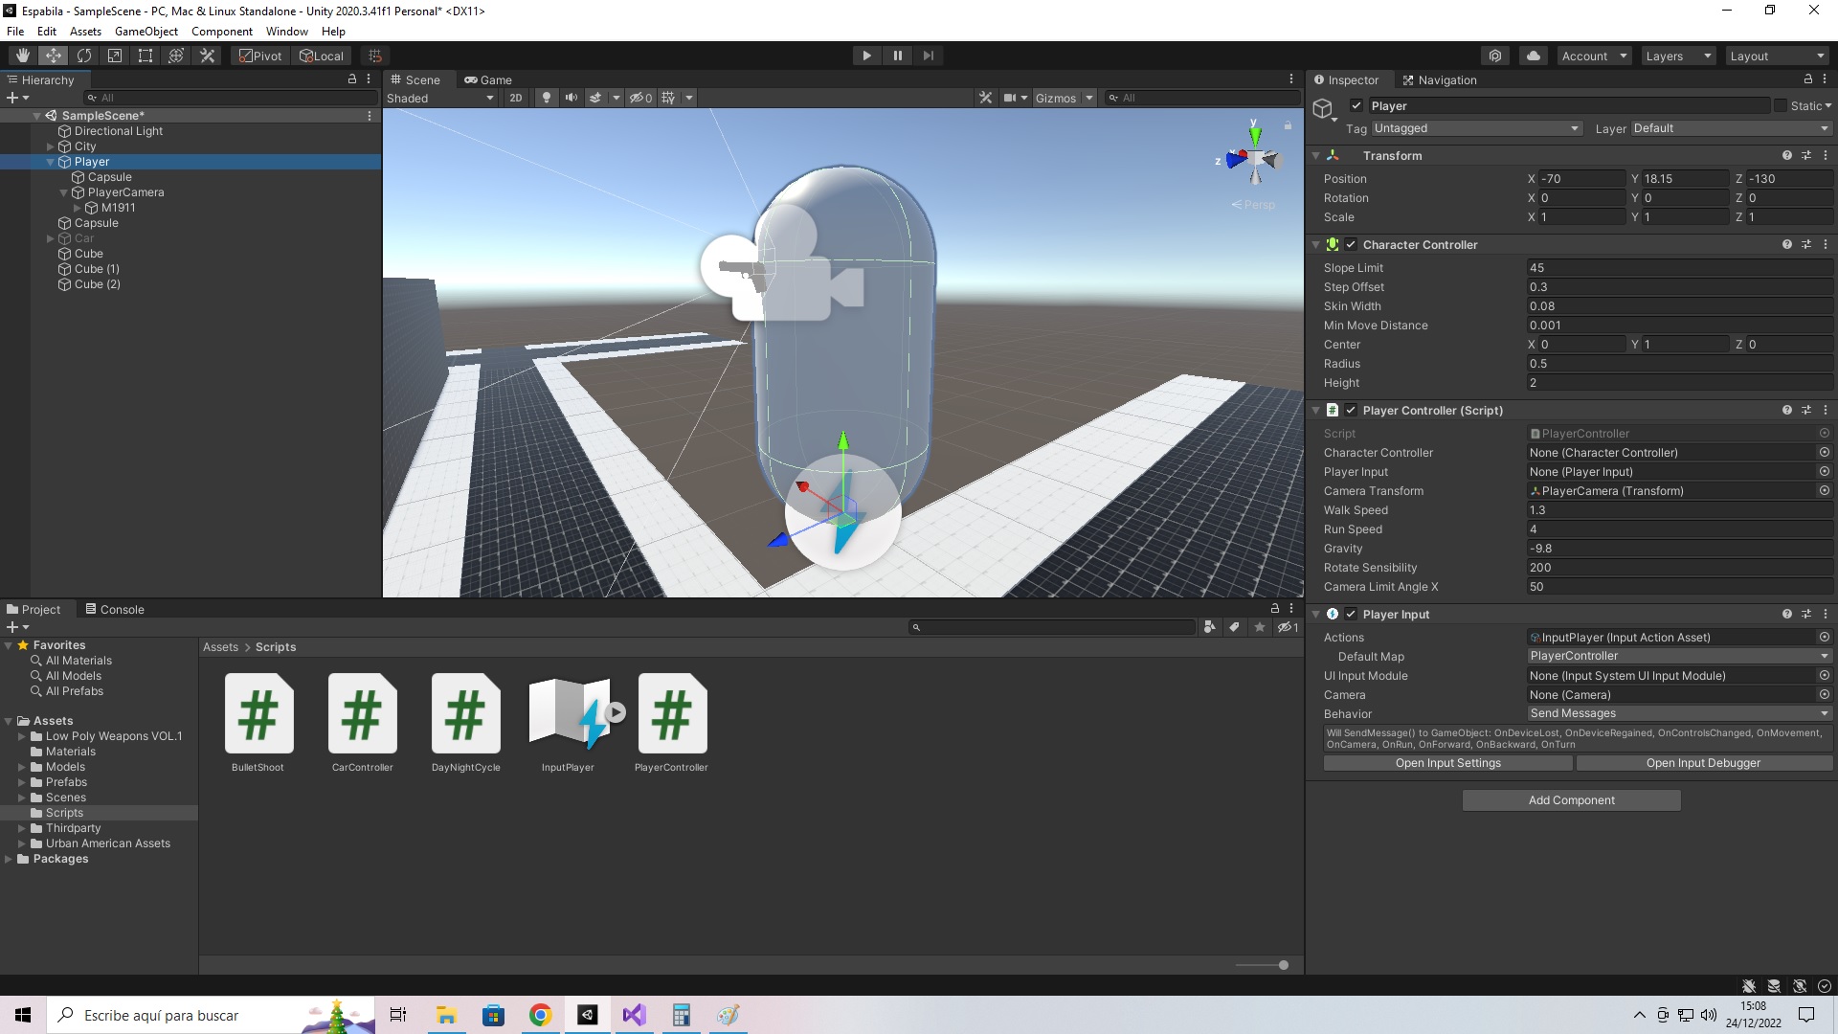Select the Rotate tool
1838x1034 pixels.
(x=84, y=56)
